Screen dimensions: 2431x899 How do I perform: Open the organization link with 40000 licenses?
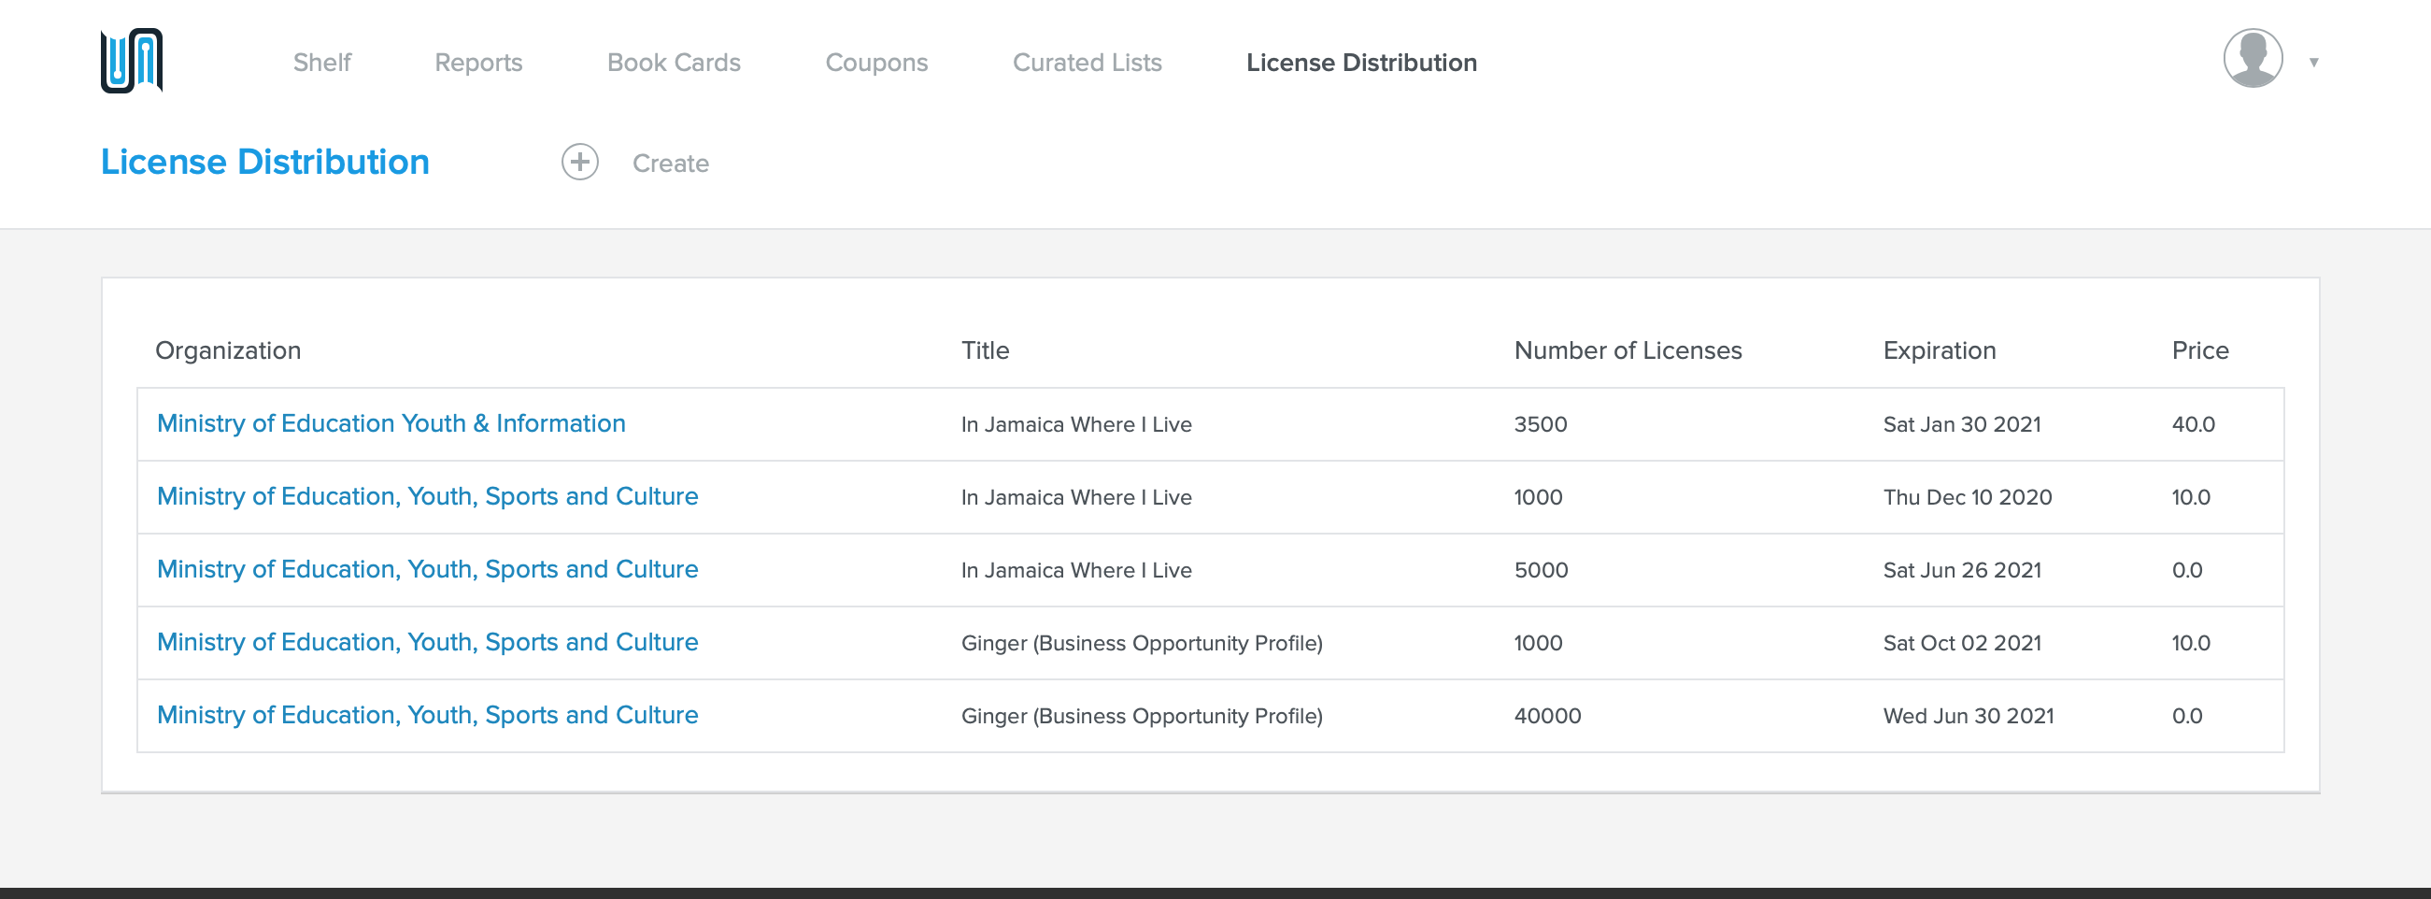pos(428,714)
